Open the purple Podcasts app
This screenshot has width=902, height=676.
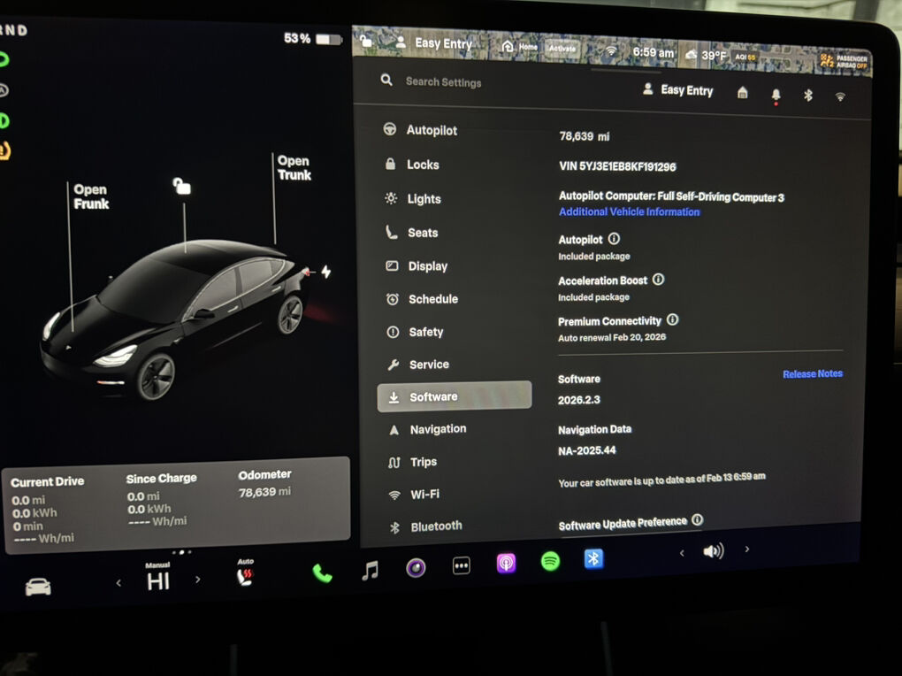(506, 564)
